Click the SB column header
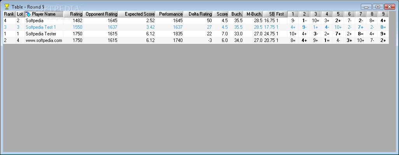 (269, 14)
